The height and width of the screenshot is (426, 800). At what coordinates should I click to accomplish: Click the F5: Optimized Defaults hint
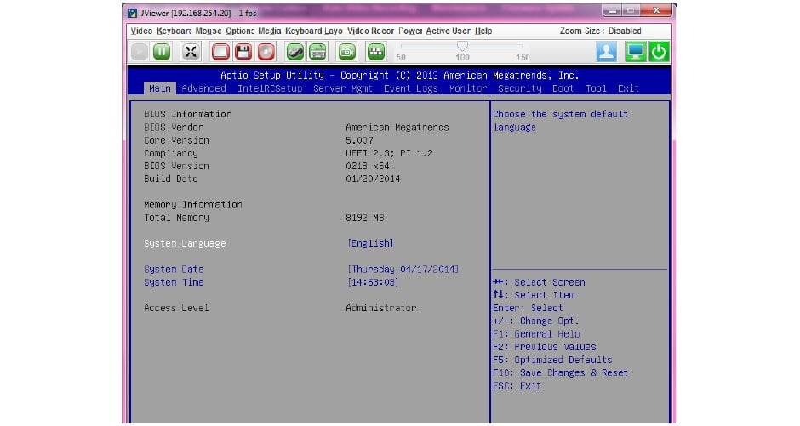(x=552, y=360)
